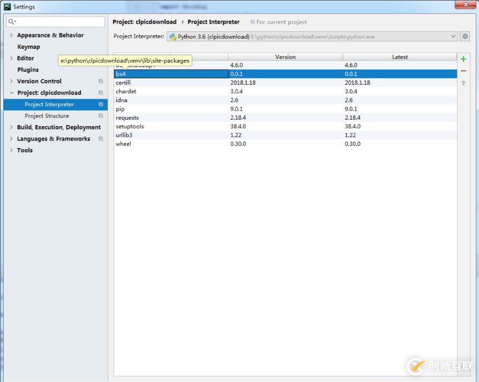Click the upgrade package arrow icon
479x382 pixels.
click(463, 83)
